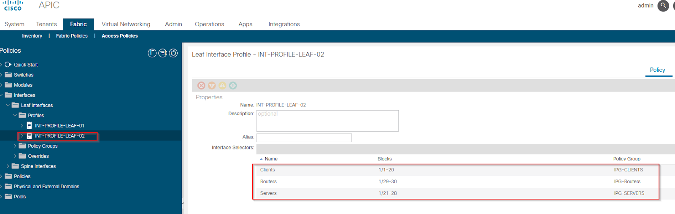
Task: Expand the Policy Groups node arrow
Action: tap(15, 146)
